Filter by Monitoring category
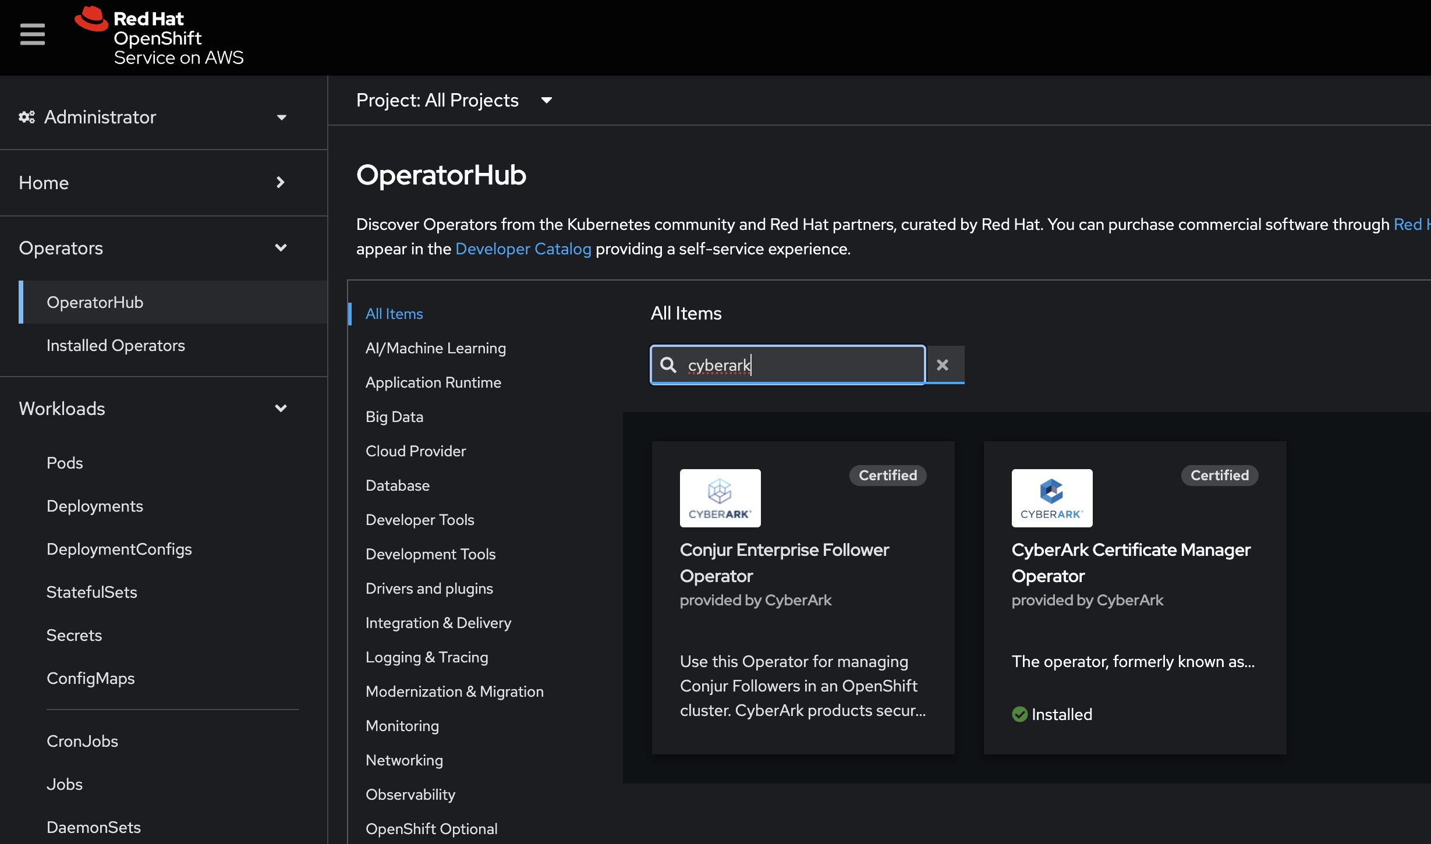This screenshot has width=1431, height=844. [x=402, y=726]
